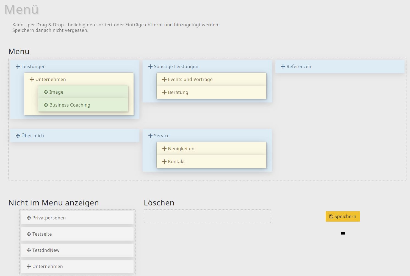410x276 pixels.
Task: Click the move icon beside Service
Action: [150, 136]
